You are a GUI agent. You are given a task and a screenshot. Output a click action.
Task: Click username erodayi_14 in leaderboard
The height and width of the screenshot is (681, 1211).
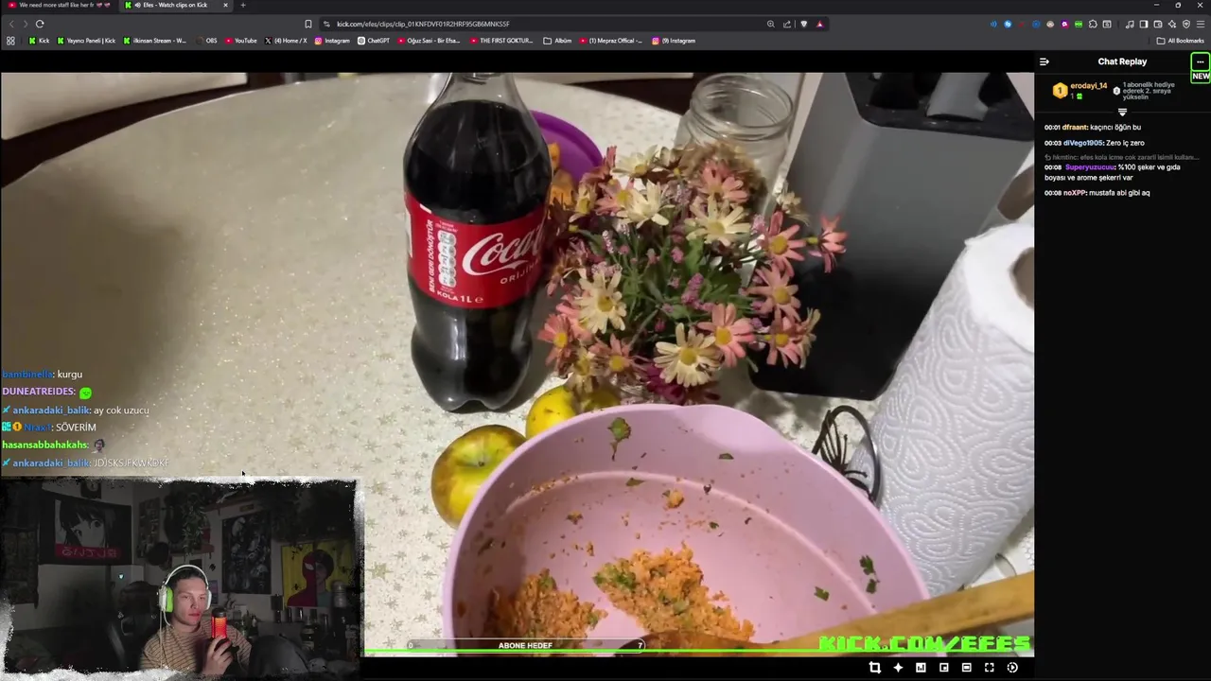point(1088,86)
